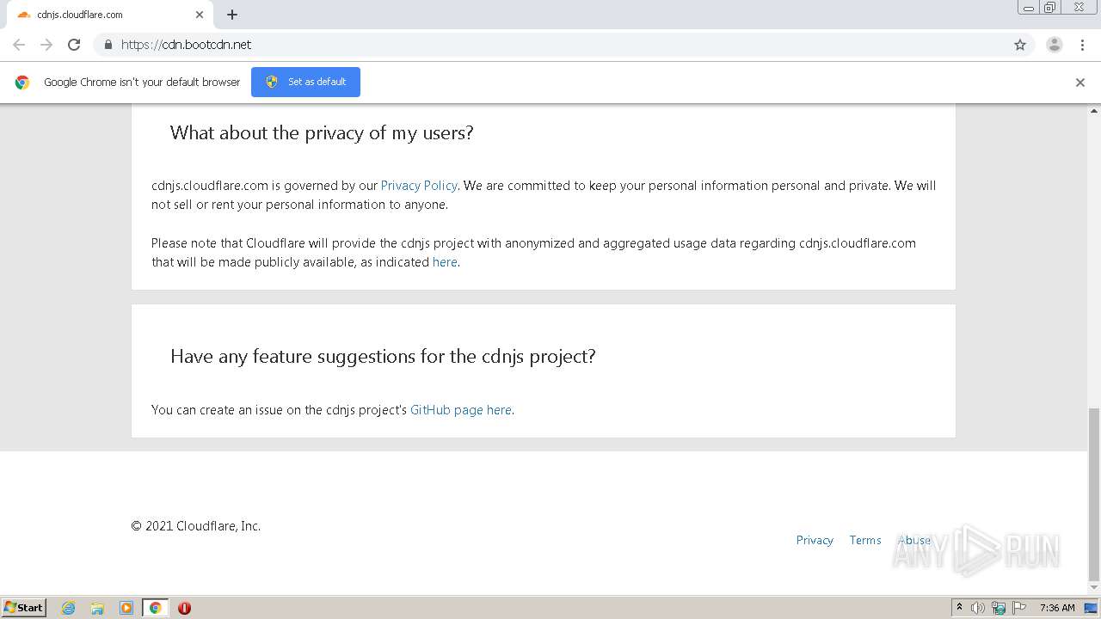Open a new tab with plus icon
Viewport: 1101px width, 619px height.
[x=232, y=15]
